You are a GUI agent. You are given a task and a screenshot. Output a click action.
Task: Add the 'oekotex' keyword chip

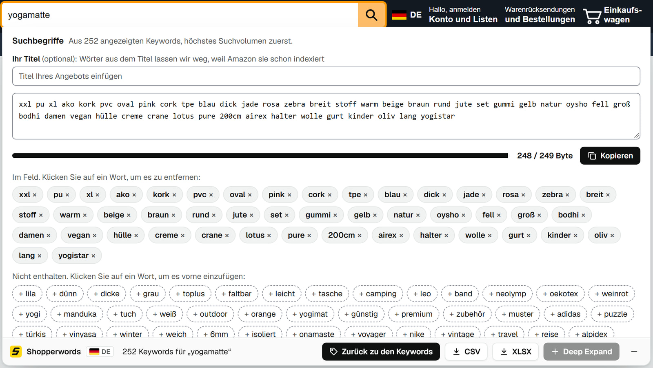coord(560,294)
